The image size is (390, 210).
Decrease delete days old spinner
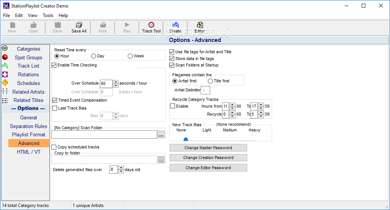[x=121, y=171]
